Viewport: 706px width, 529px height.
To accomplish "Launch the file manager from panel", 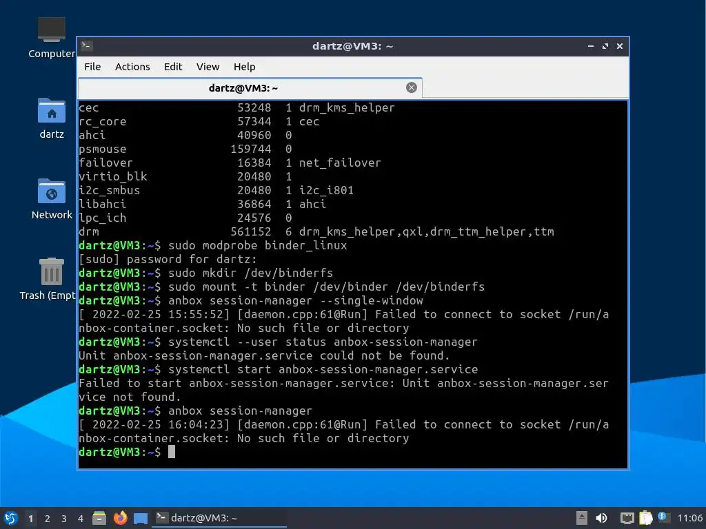I will coord(99,518).
